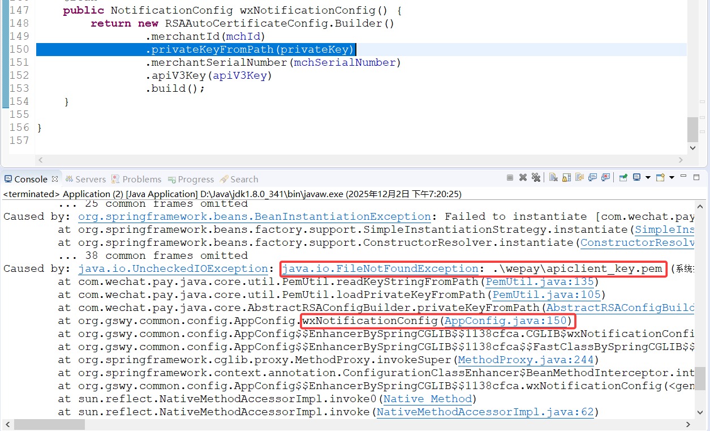Click line number 156 closing brace row

(19, 128)
